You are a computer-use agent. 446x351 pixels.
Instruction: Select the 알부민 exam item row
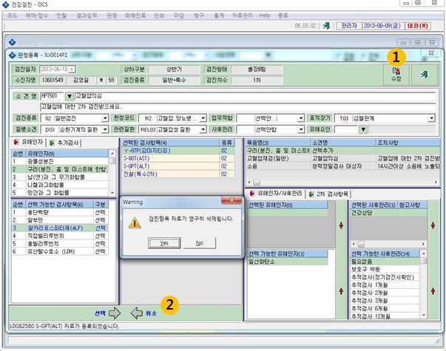point(60,220)
